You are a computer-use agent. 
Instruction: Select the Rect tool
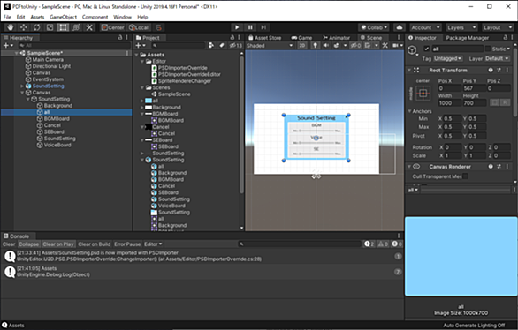(63, 27)
